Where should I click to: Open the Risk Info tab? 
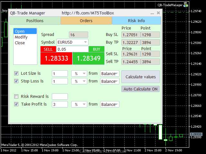click(x=136, y=21)
